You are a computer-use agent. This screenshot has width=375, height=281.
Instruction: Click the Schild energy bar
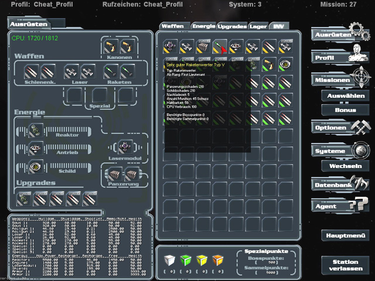[69, 168]
